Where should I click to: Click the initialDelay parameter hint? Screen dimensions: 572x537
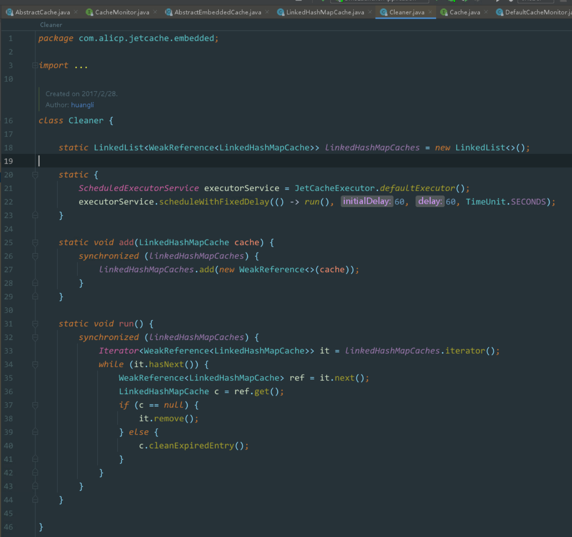(367, 201)
